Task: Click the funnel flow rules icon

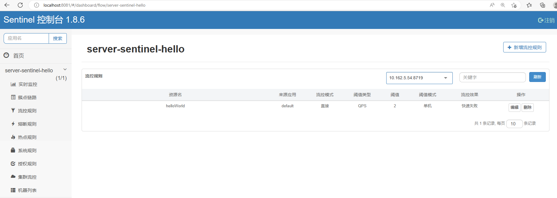Action: [x=13, y=110]
